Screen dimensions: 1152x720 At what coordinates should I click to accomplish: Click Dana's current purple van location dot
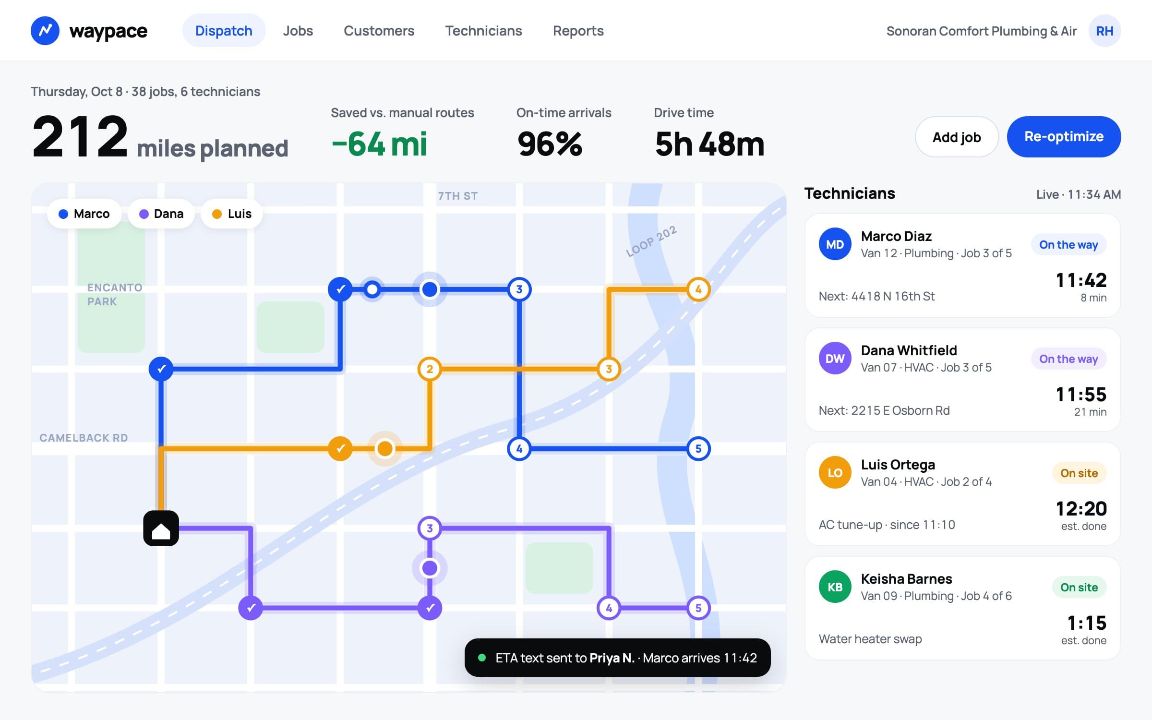(x=430, y=568)
